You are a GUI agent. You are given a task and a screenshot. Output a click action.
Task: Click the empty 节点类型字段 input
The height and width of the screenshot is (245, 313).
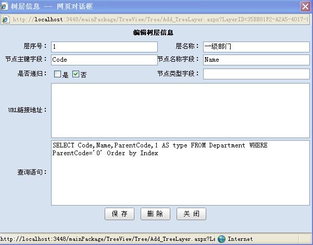click(x=257, y=74)
